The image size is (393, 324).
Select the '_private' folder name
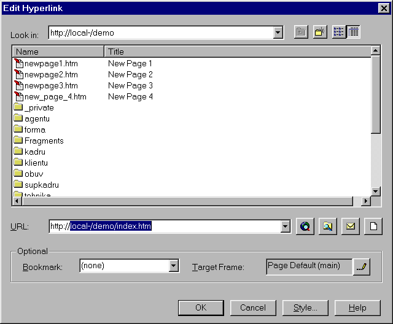click(39, 108)
